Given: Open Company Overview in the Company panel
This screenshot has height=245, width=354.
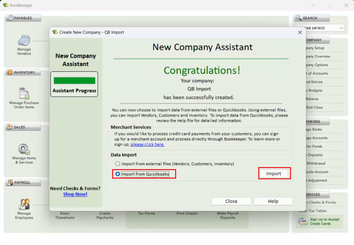Looking at the screenshot, I should pos(318,56).
